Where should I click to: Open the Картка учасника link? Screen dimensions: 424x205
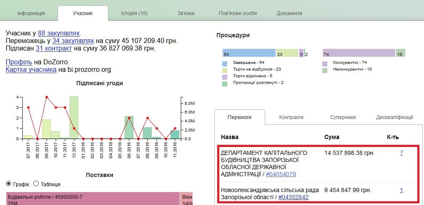click(x=31, y=69)
